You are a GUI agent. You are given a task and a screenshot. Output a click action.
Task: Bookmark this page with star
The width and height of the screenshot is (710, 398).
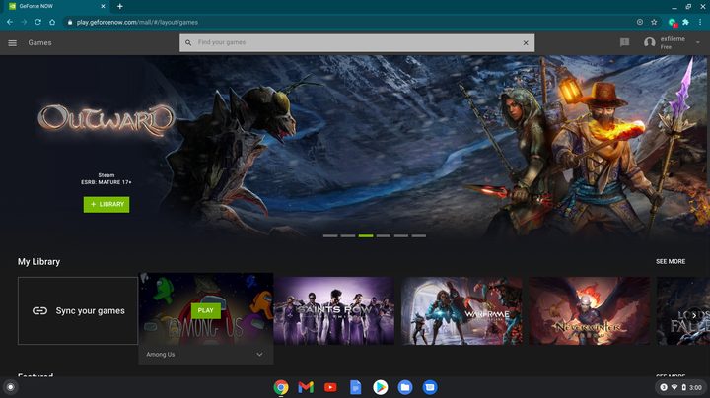[654, 22]
